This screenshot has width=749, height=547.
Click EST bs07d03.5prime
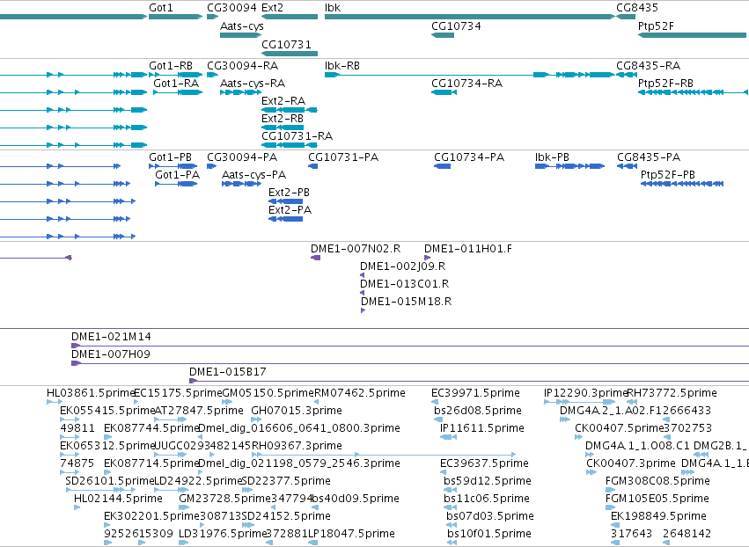489,516
